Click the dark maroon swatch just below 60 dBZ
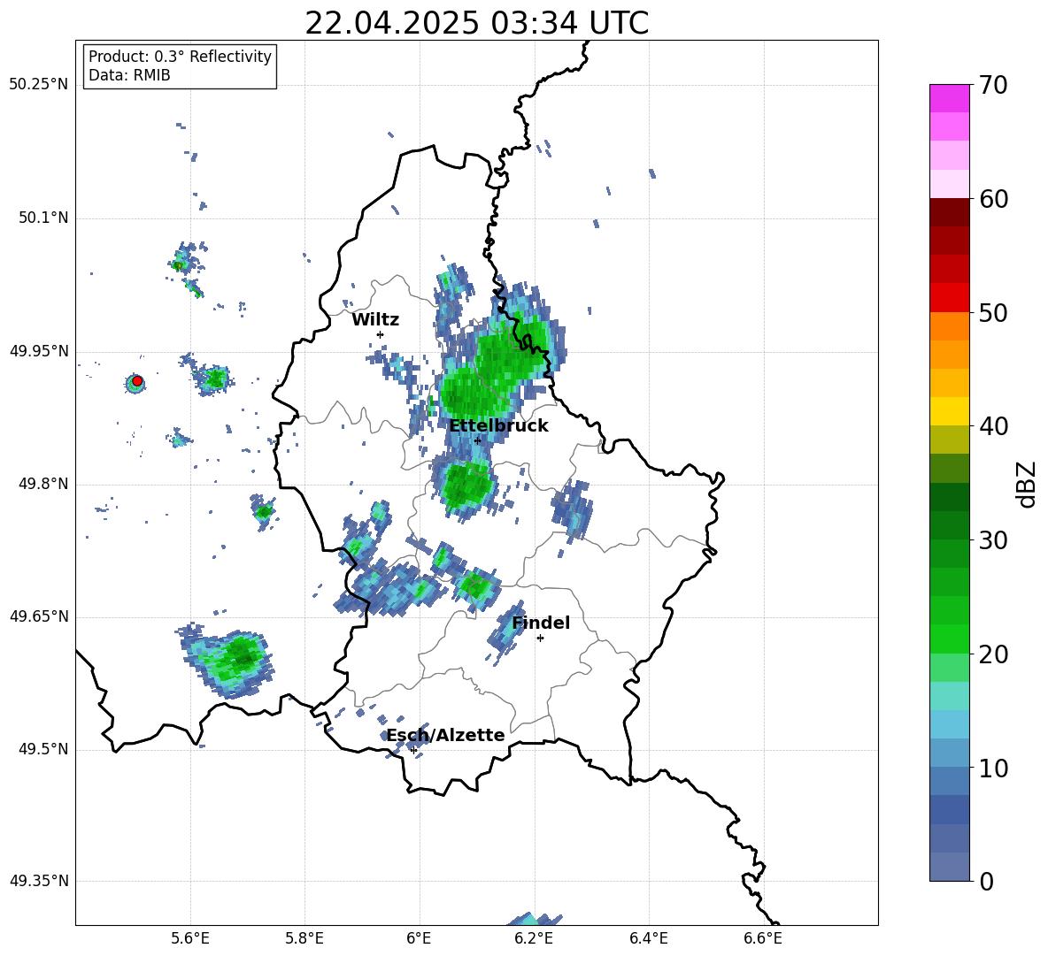This screenshot has height=956, width=1048. 949,212
